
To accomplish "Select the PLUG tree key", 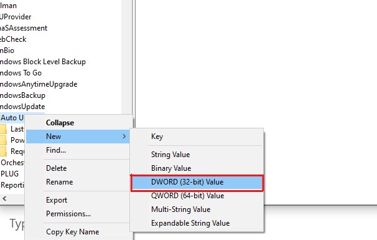I will point(9,174).
